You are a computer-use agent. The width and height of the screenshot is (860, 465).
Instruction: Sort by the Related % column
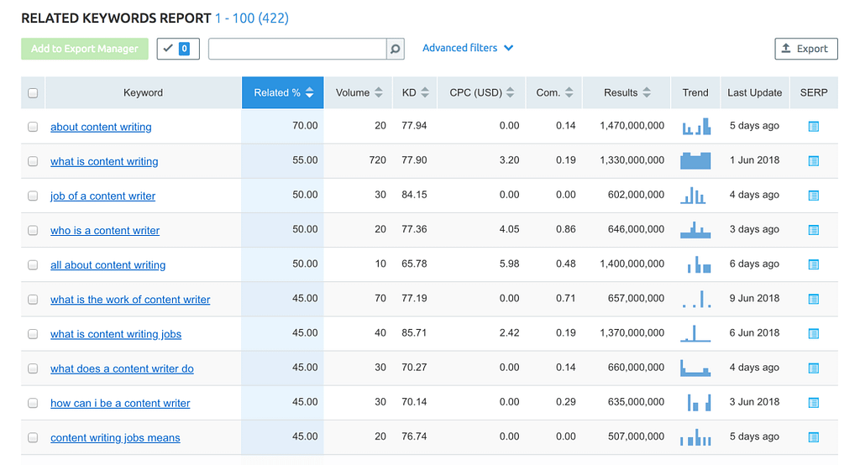click(283, 92)
